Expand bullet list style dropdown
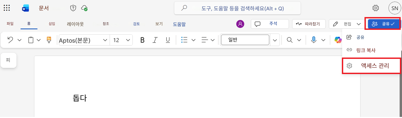 point(193,40)
